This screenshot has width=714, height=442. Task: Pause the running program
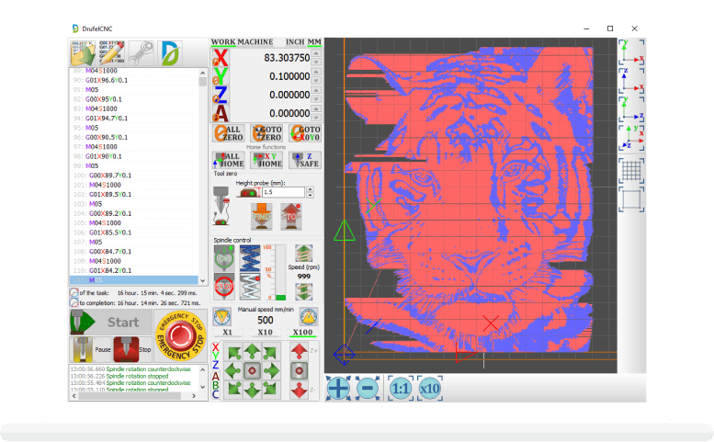tap(91, 349)
